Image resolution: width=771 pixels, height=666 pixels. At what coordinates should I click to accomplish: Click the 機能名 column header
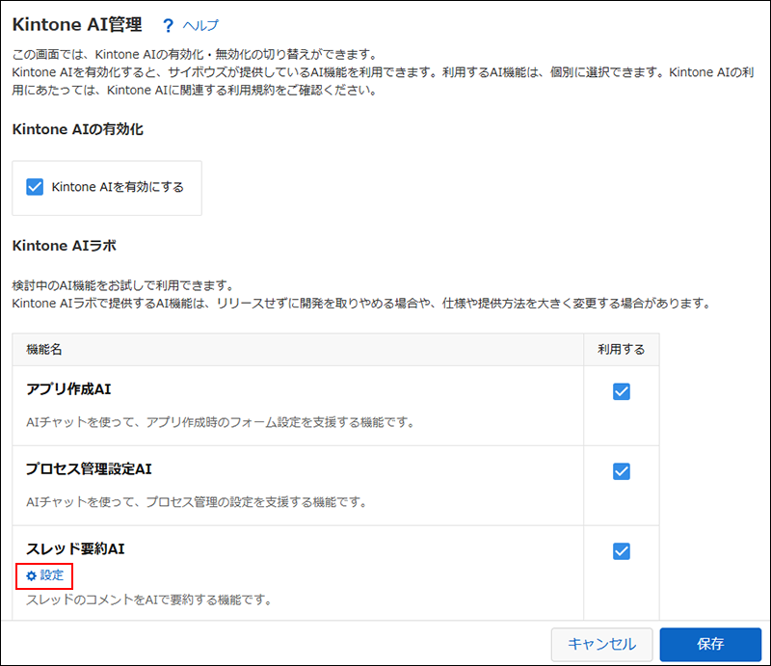[42, 350]
